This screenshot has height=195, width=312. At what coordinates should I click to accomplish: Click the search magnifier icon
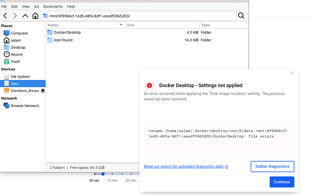point(241,15)
